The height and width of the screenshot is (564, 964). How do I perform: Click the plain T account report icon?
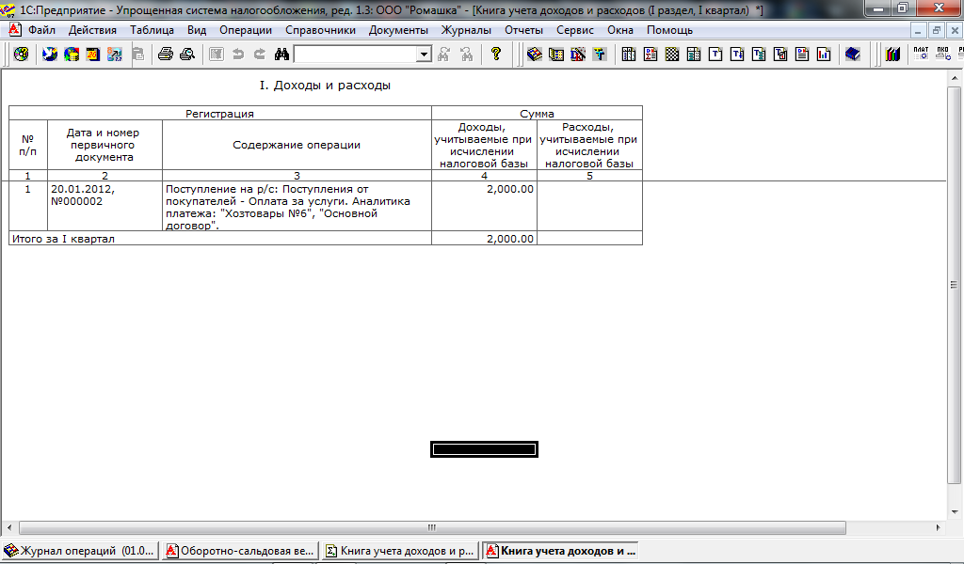pos(715,55)
